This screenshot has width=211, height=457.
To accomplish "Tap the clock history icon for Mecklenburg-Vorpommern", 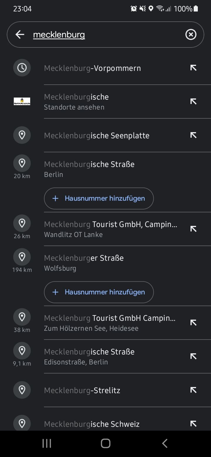I will [22, 68].
